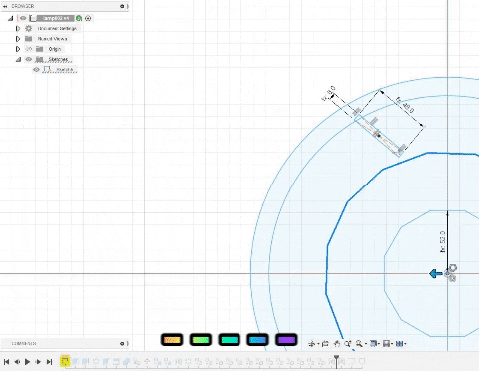Select the Zoom Window magnifier tool
Screen dimensions: 479x371
pyautogui.click(x=359, y=344)
